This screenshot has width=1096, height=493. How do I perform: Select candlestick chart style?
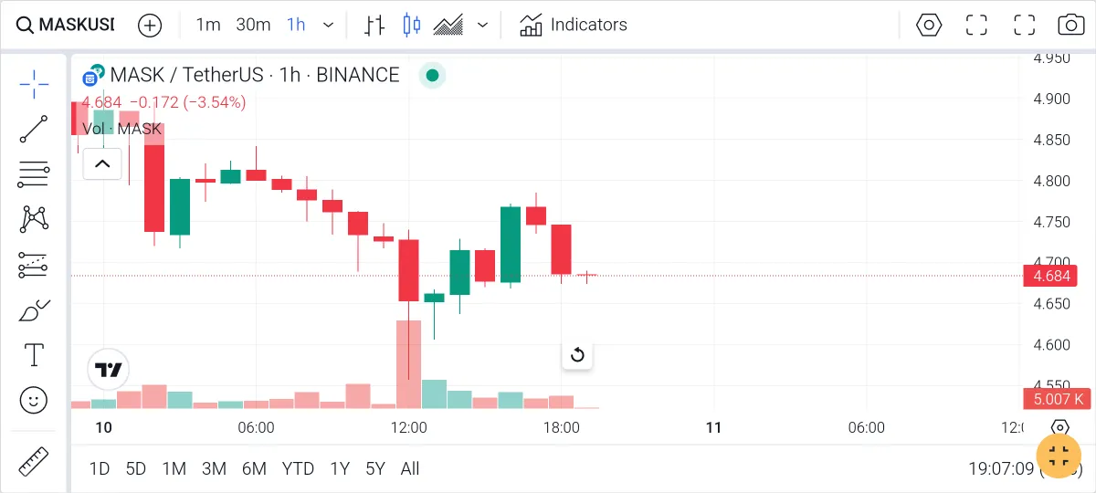click(411, 25)
